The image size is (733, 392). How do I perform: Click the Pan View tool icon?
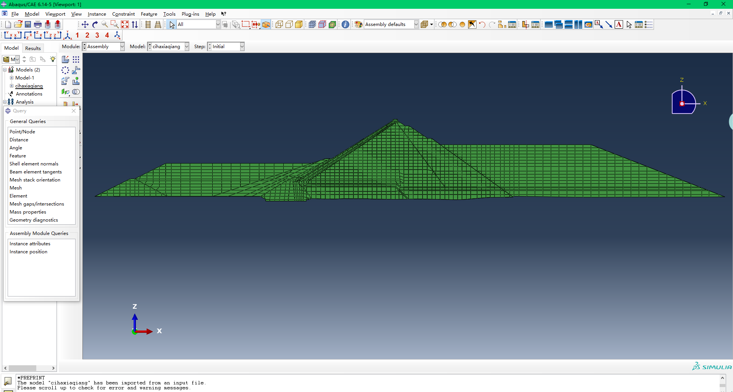(x=85, y=24)
